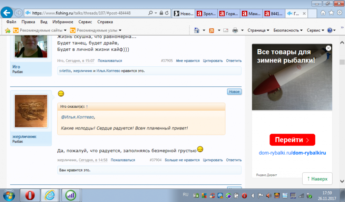Expand the Страница dropdown menu
The height and width of the screenshot is (202, 345).
click(258, 30)
